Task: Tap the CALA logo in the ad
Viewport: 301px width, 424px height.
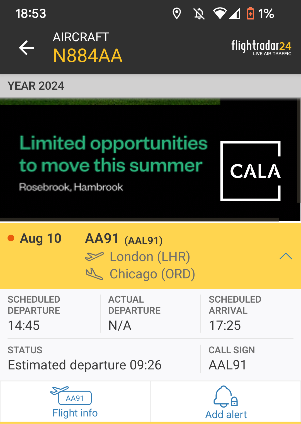Action: pos(250,171)
